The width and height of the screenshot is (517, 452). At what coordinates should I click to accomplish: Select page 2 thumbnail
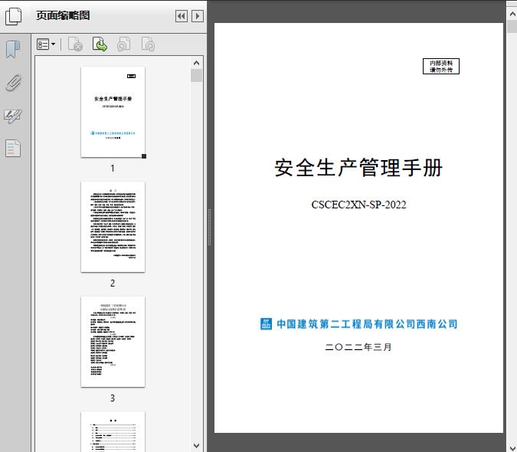click(113, 227)
